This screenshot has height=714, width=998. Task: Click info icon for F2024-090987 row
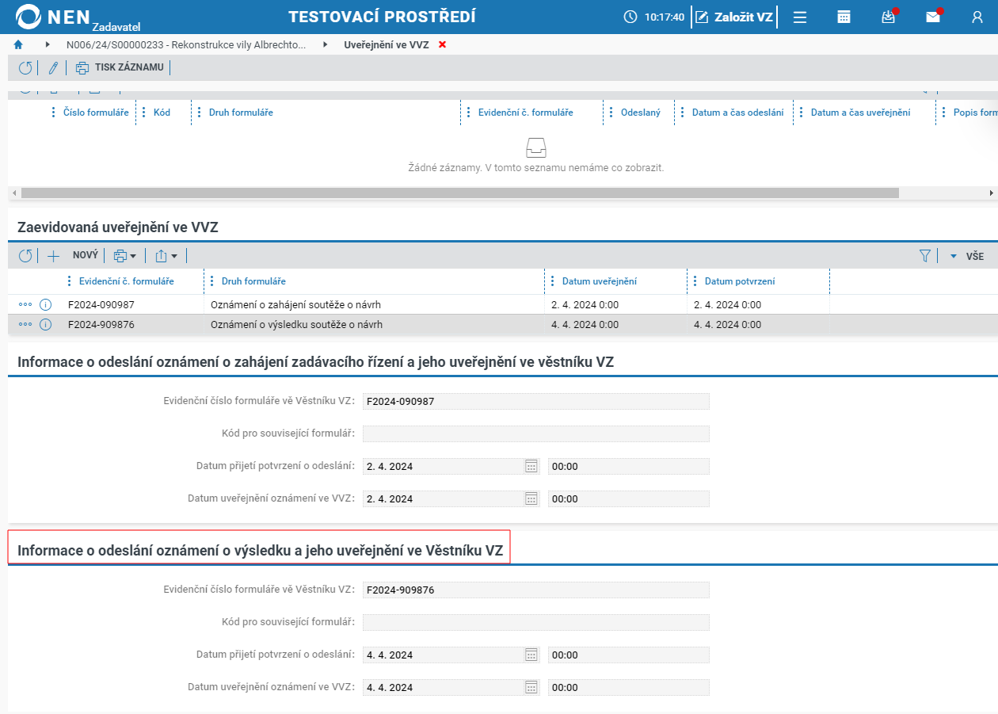tap(45, 304)
